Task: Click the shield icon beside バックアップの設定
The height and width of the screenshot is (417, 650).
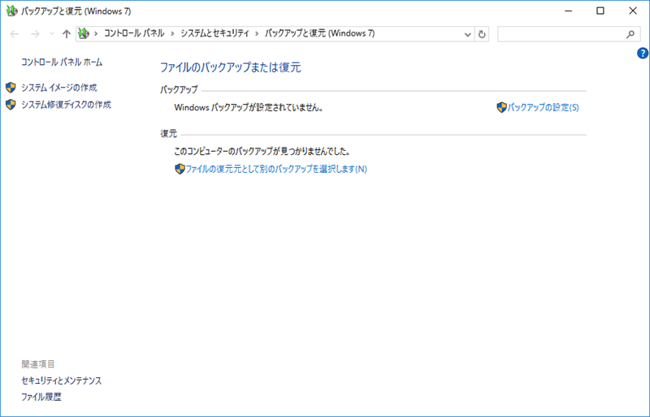Action: click(501, 108)
